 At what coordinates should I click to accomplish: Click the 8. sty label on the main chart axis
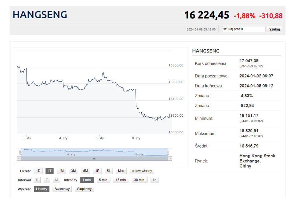(x=136, y=138)
